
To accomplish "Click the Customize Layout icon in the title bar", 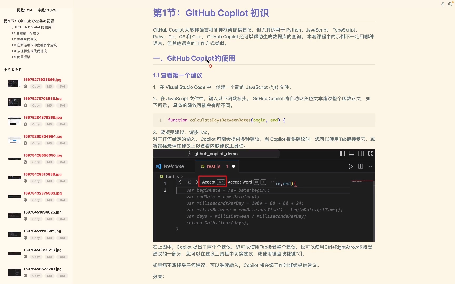I will [370, 154].
